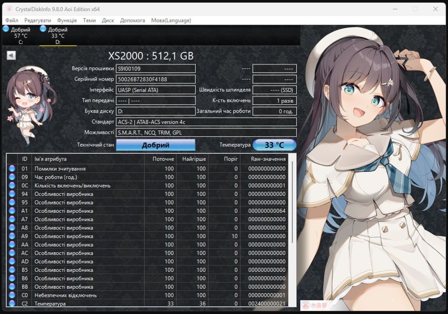Click the previous disk arrow button
This screenshot has width=448, height=314.
(11, 55)
